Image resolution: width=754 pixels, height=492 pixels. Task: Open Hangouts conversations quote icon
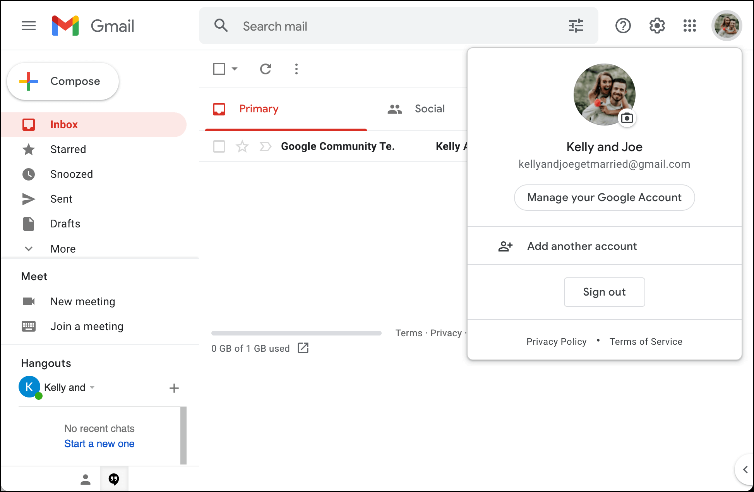[x=114, y=479]
